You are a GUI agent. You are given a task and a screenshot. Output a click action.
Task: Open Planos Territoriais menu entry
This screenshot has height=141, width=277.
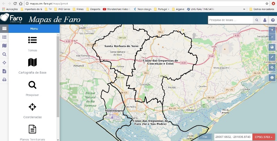(x=32, y=132)
